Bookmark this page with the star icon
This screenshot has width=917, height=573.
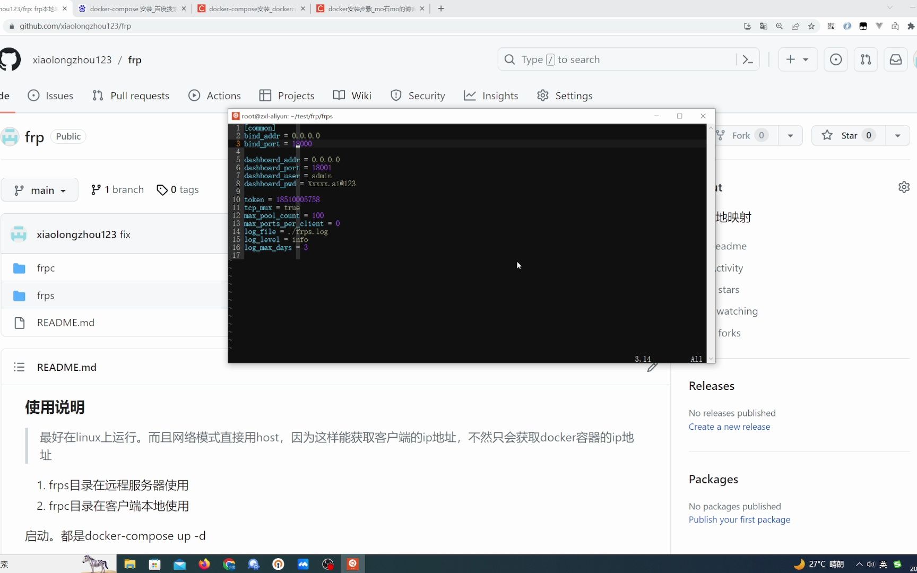click(811, 26)
